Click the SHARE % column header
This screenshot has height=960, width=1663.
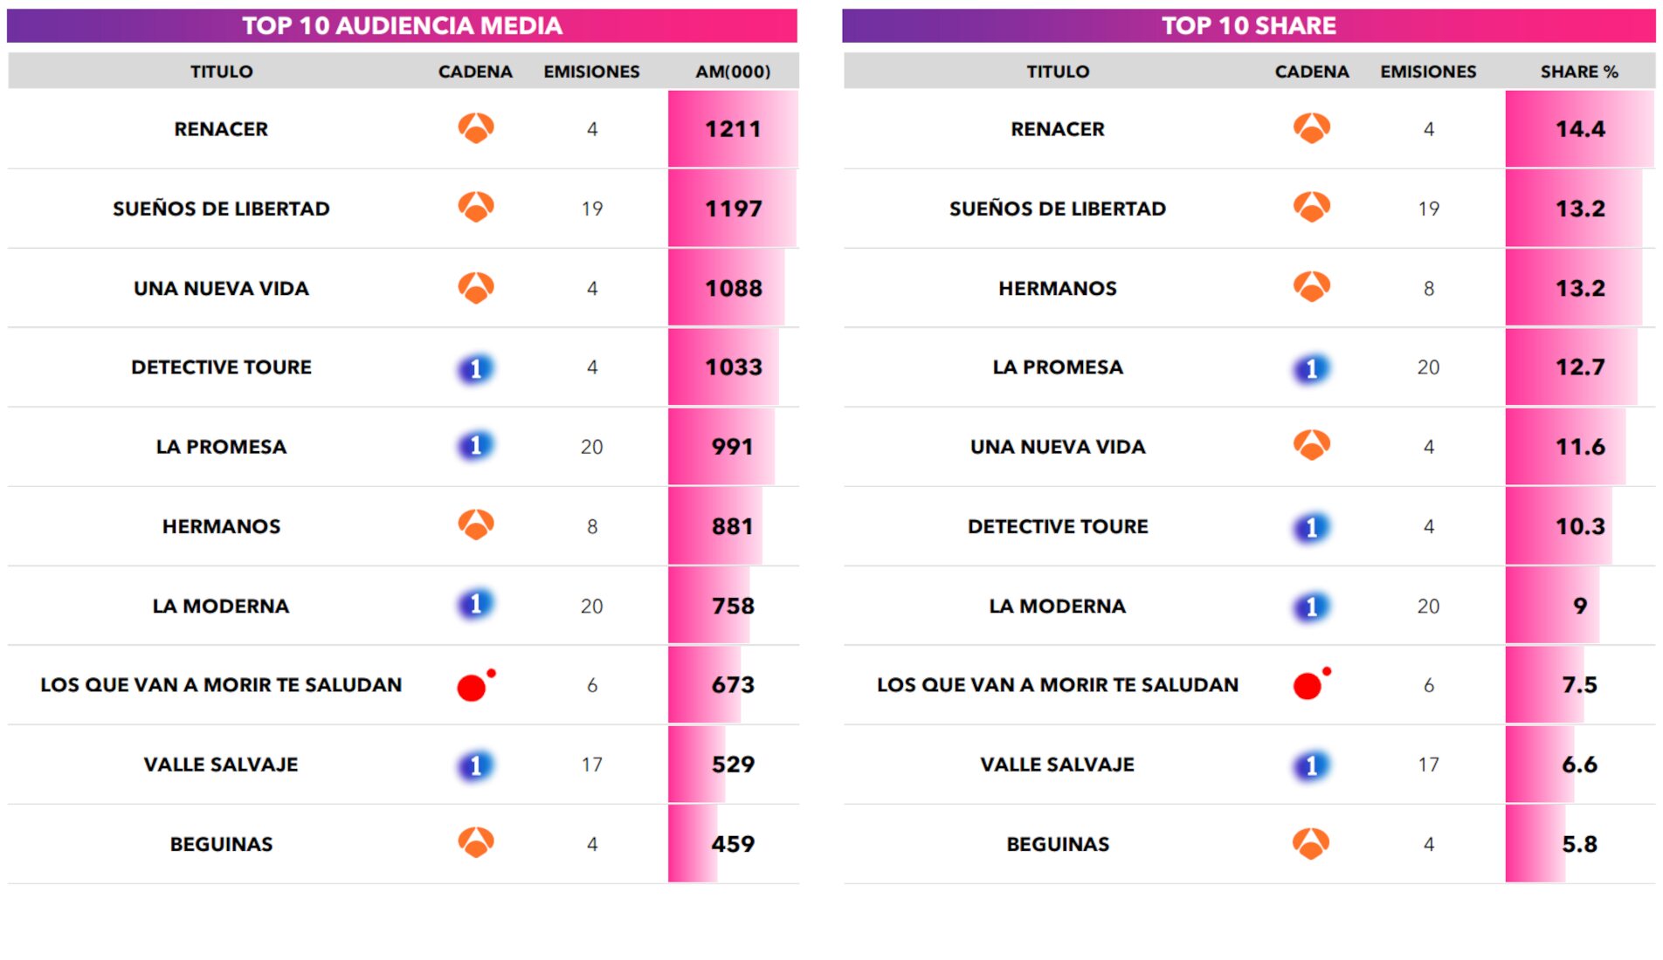1579,72
